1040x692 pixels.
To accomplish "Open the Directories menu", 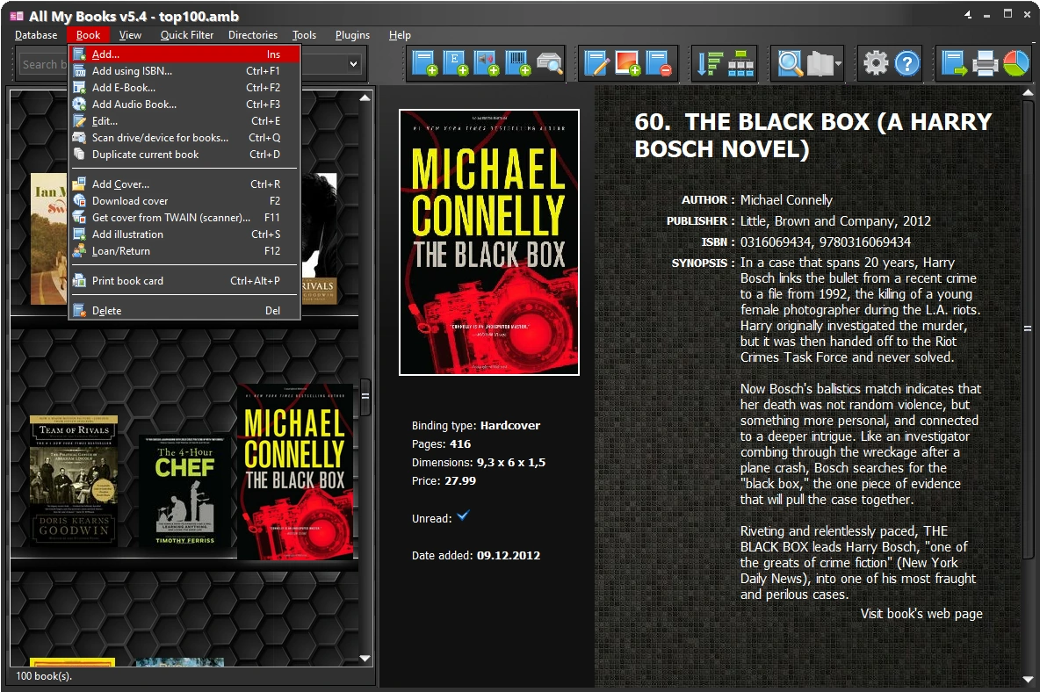I will point(253,35).
